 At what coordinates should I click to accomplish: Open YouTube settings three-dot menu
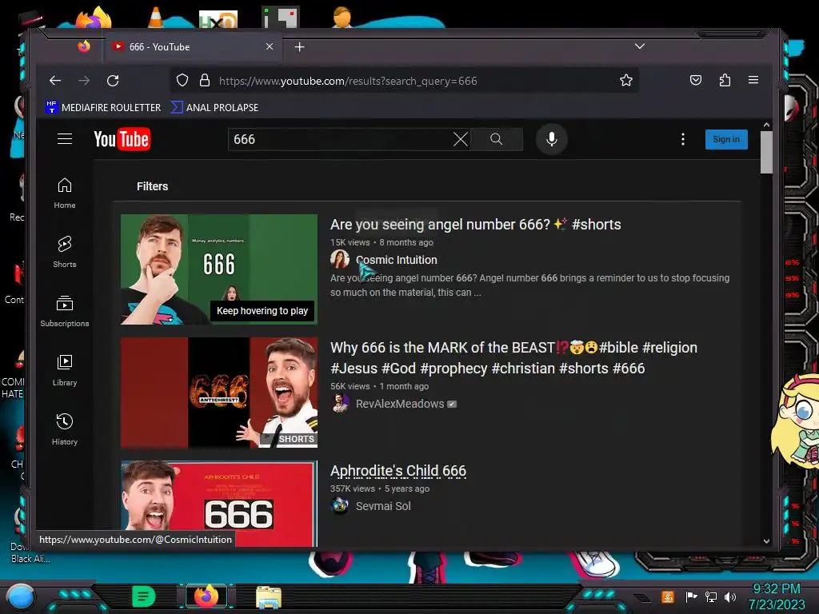(x=683, y=139)
